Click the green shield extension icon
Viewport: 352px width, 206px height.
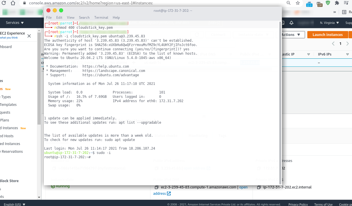(x=328, y=3)
